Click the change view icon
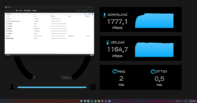 (85, 14)
